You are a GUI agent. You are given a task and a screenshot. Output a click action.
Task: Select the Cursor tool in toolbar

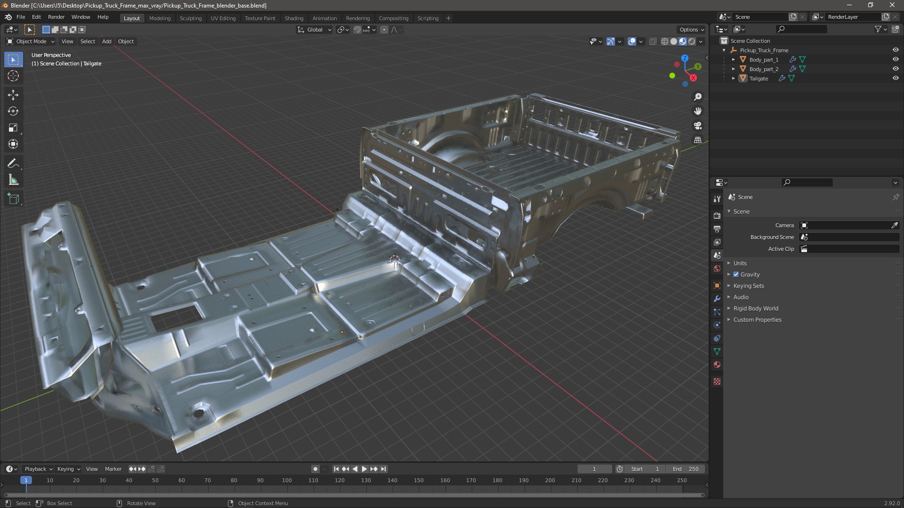[13, 76]
